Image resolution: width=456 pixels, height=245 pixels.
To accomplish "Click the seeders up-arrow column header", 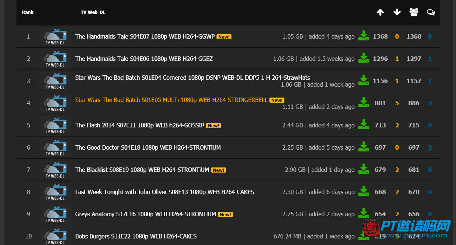I will pos(380,12).
